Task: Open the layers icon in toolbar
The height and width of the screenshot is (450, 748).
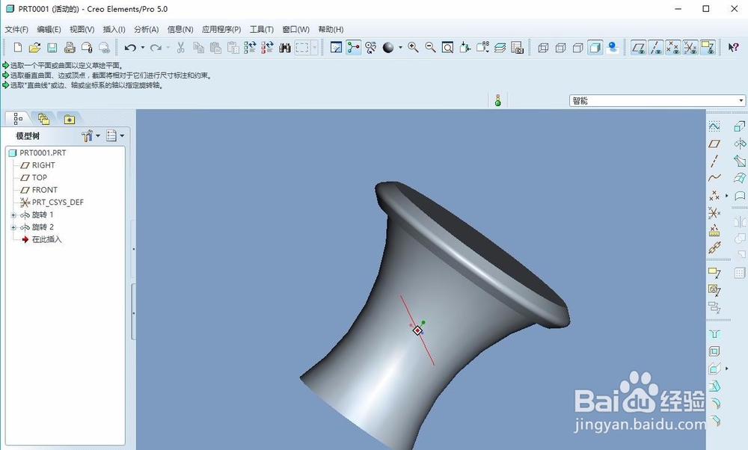Action: (500, 48)
